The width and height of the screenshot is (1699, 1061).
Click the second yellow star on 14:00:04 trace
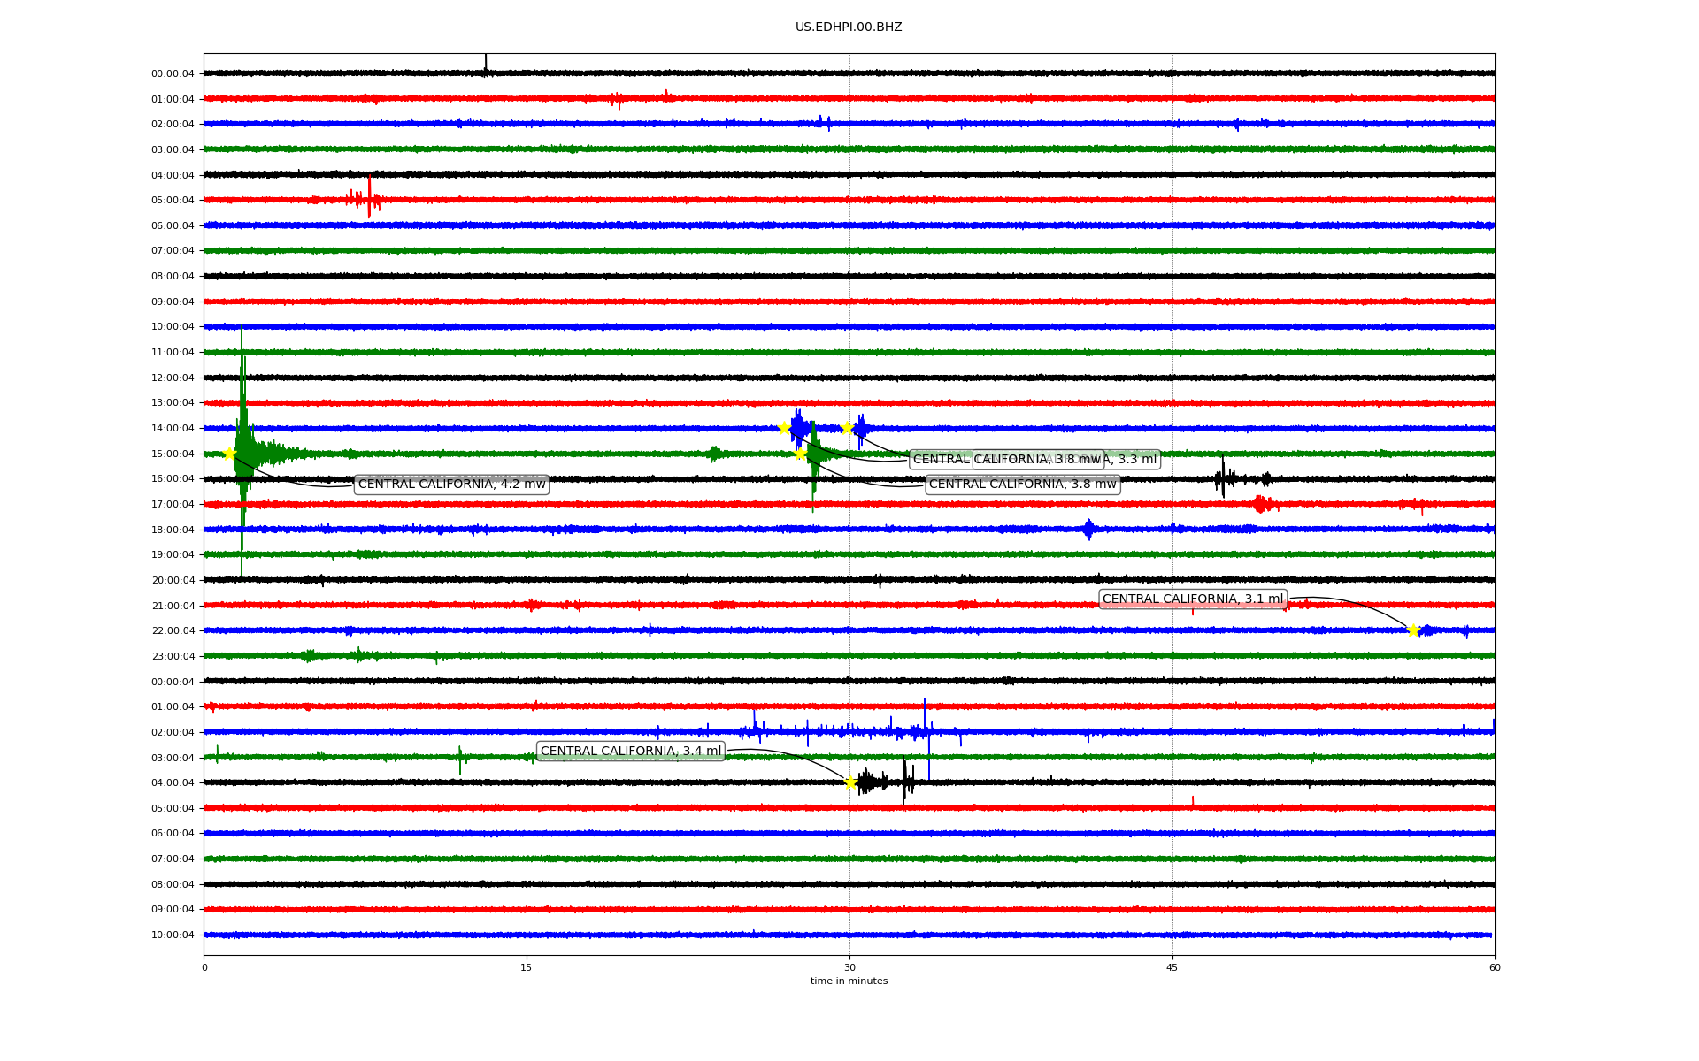pos(847,428)
